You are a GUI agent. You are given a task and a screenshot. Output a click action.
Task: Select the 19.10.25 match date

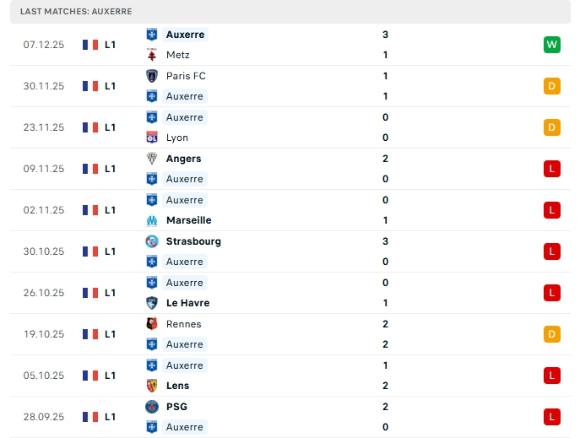pos(44,334)
